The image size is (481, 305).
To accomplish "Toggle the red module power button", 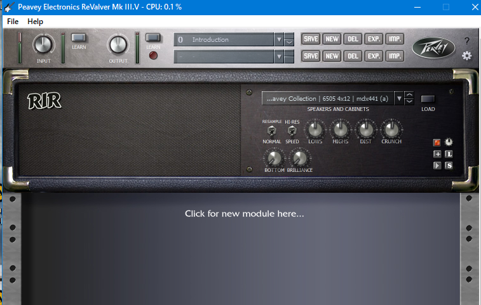I will click(437, 143).
